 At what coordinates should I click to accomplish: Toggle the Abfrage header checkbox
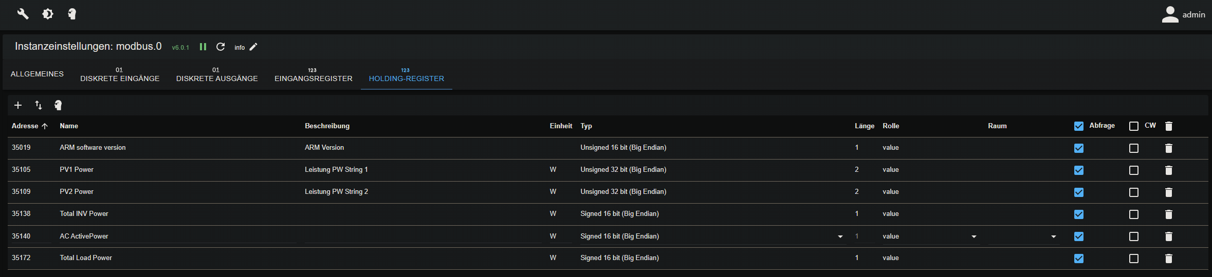tap(1079, 126)
